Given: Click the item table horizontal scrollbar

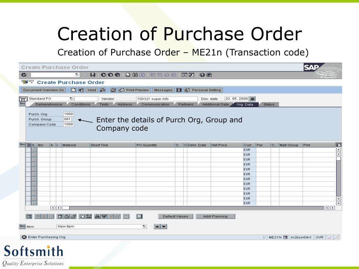Looking at the screenshot, I should click(192, 208).
